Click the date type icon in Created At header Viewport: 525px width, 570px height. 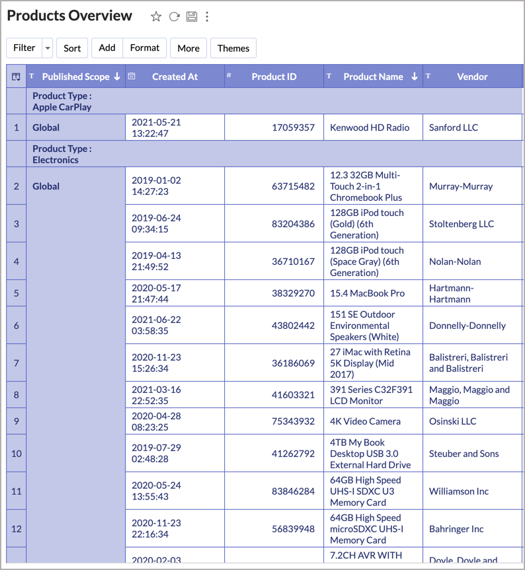(132, 76)
